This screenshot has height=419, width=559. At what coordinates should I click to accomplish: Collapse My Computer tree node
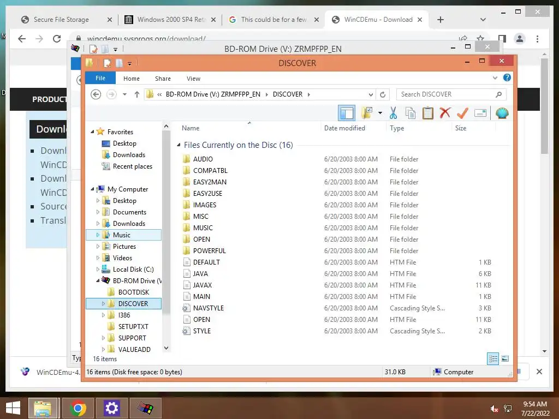[92, 189]
